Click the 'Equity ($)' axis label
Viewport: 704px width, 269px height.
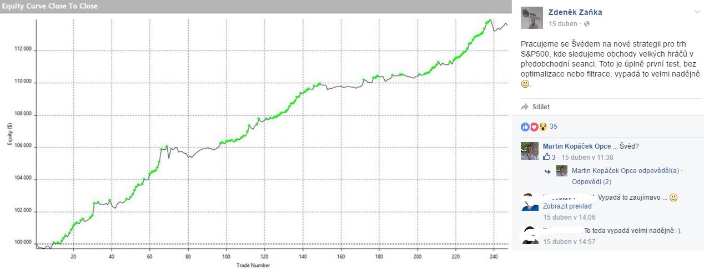pos(9,134)
